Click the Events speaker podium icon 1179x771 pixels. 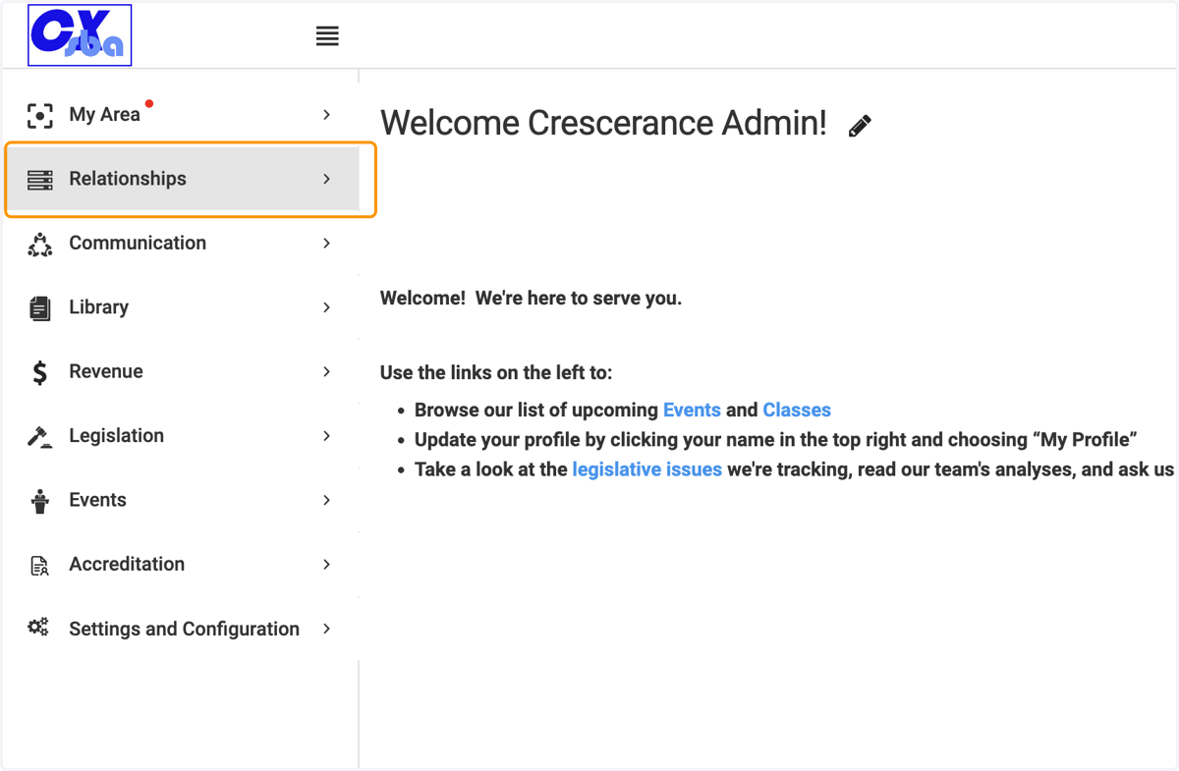39,501
